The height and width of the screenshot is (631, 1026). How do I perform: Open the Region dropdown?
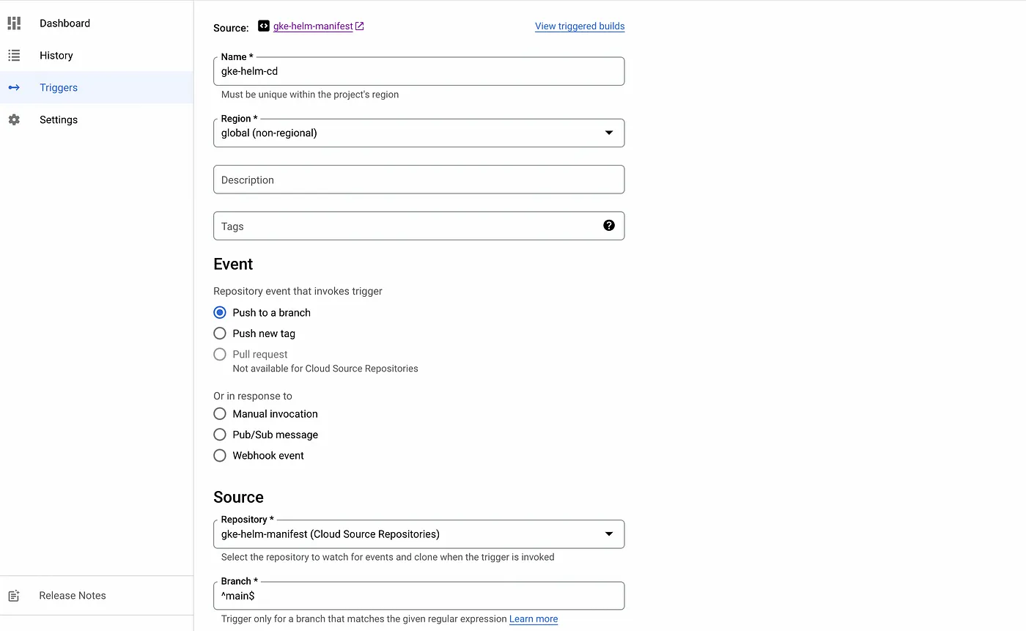point(609,133)
